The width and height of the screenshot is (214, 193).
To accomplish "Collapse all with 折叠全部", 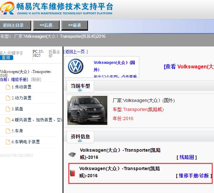I will [x=54, y=54].
